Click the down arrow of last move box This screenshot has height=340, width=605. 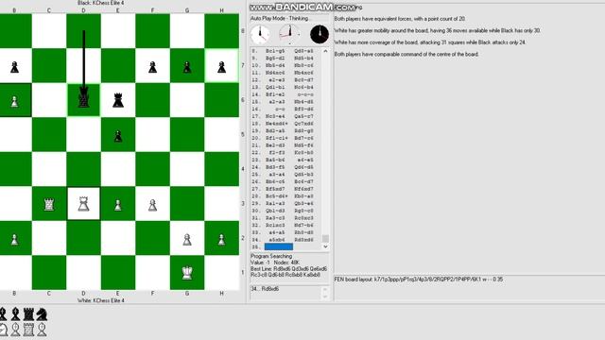(x=325, y=296)
